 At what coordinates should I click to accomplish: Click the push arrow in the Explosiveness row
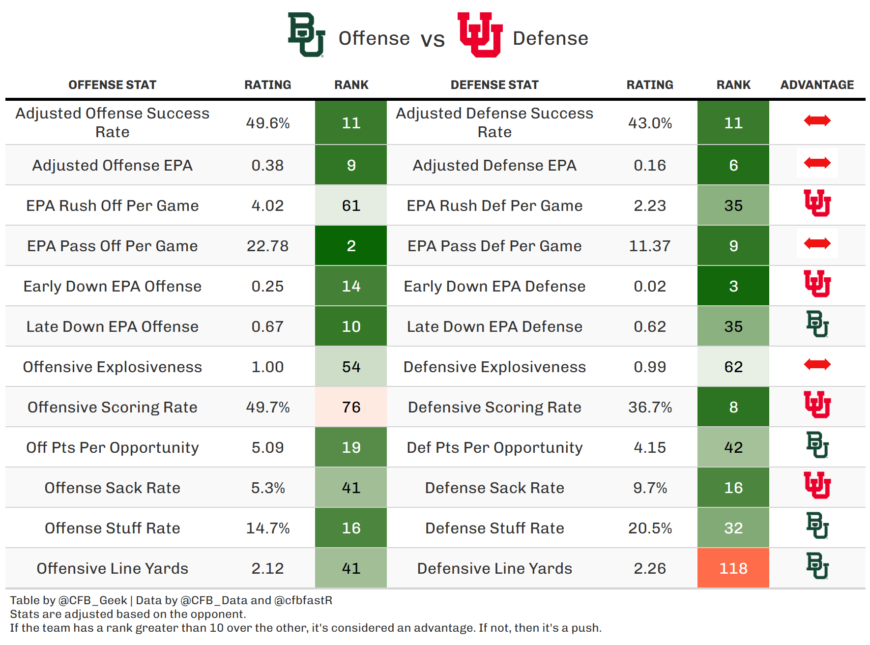click(x=817, y=364)
